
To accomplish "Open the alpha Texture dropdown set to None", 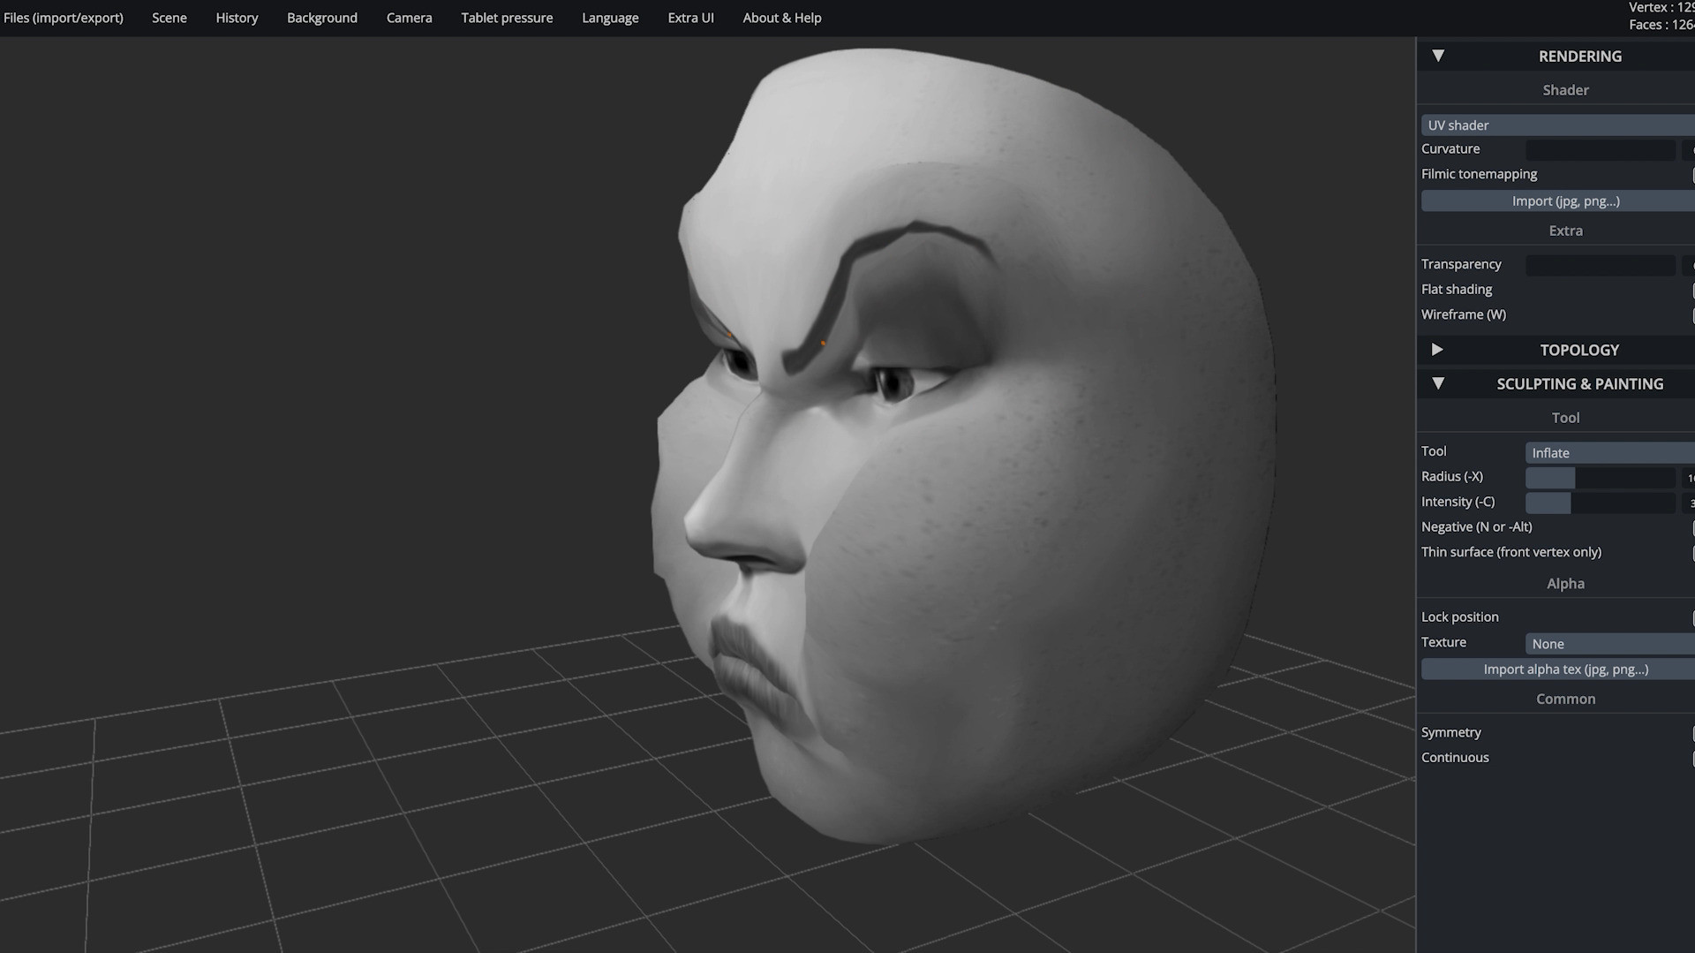I will coord(1609,644).
